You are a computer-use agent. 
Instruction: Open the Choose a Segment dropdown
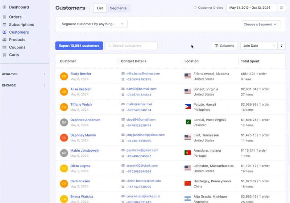click(x=260, y=25)
